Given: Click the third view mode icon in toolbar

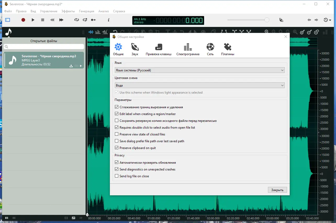Looking at the screenshot, I should click(105, 32).
